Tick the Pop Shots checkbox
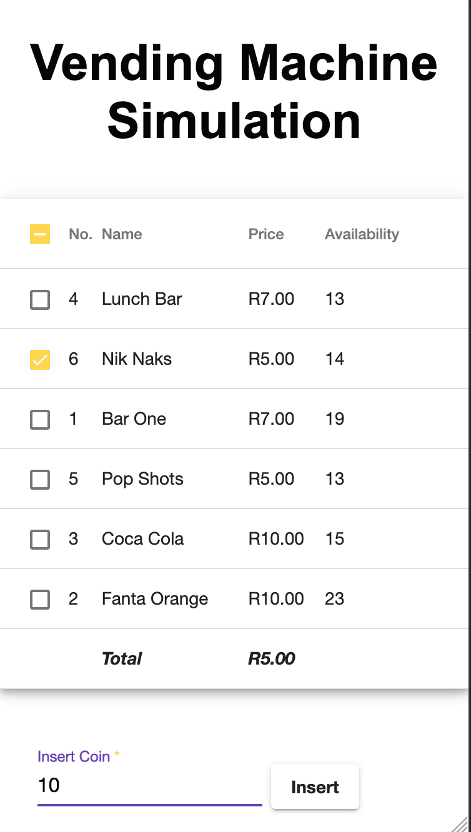The height and width of the screenshot is (832, 471). (40, 479)
